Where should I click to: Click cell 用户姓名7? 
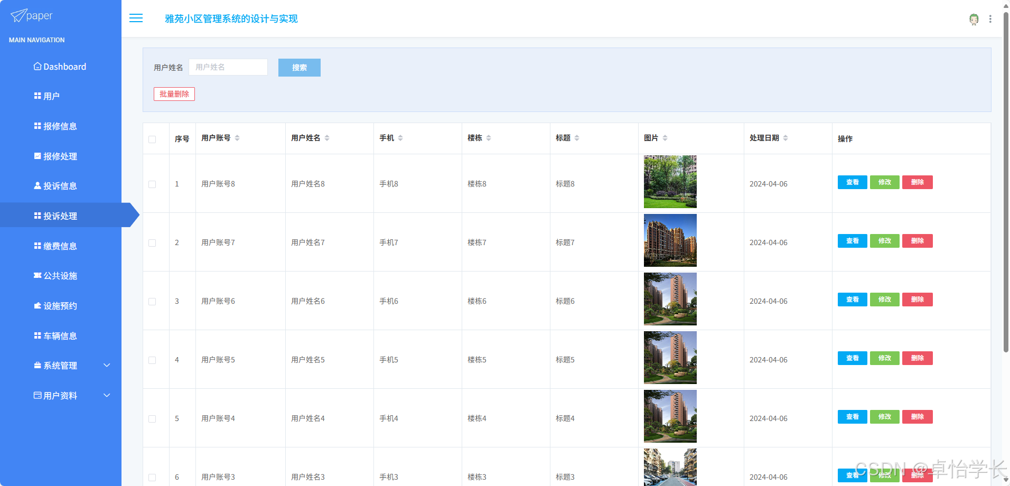[308, 242]
